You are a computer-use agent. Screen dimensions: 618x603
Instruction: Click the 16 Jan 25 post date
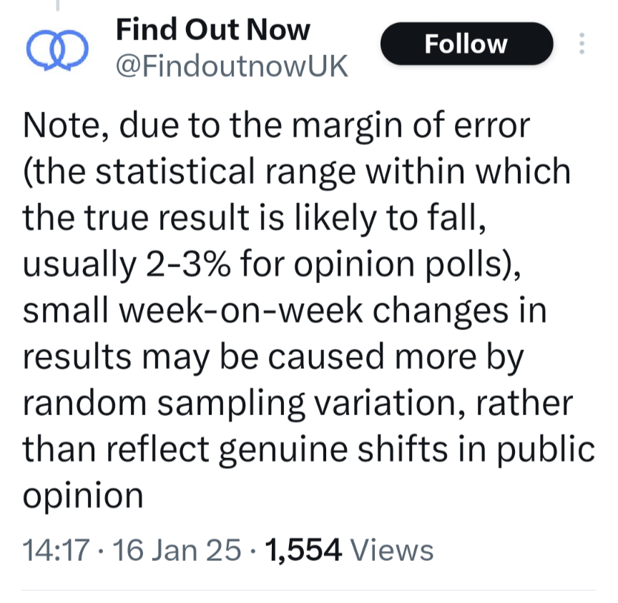click(177, 550)
